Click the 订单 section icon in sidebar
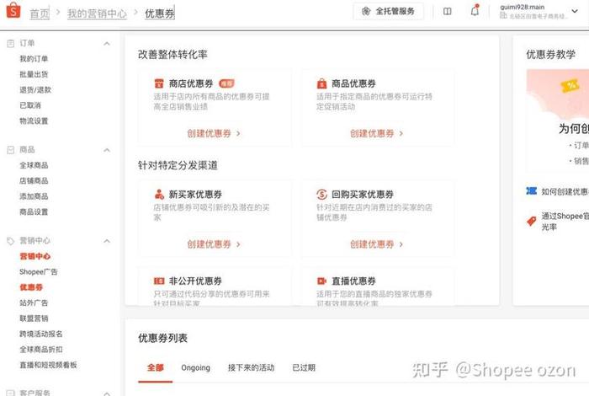The width and height of the screenshot is (589, 396). coord(11,44)
